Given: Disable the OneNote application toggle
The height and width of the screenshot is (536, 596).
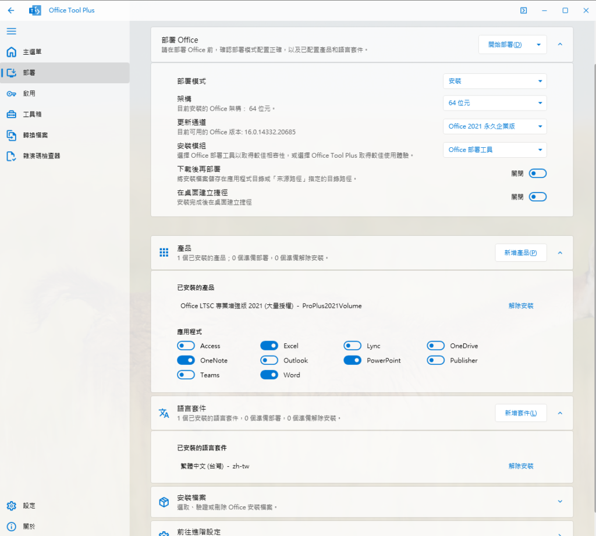Looking at the screenshot, I should (186, 360).
